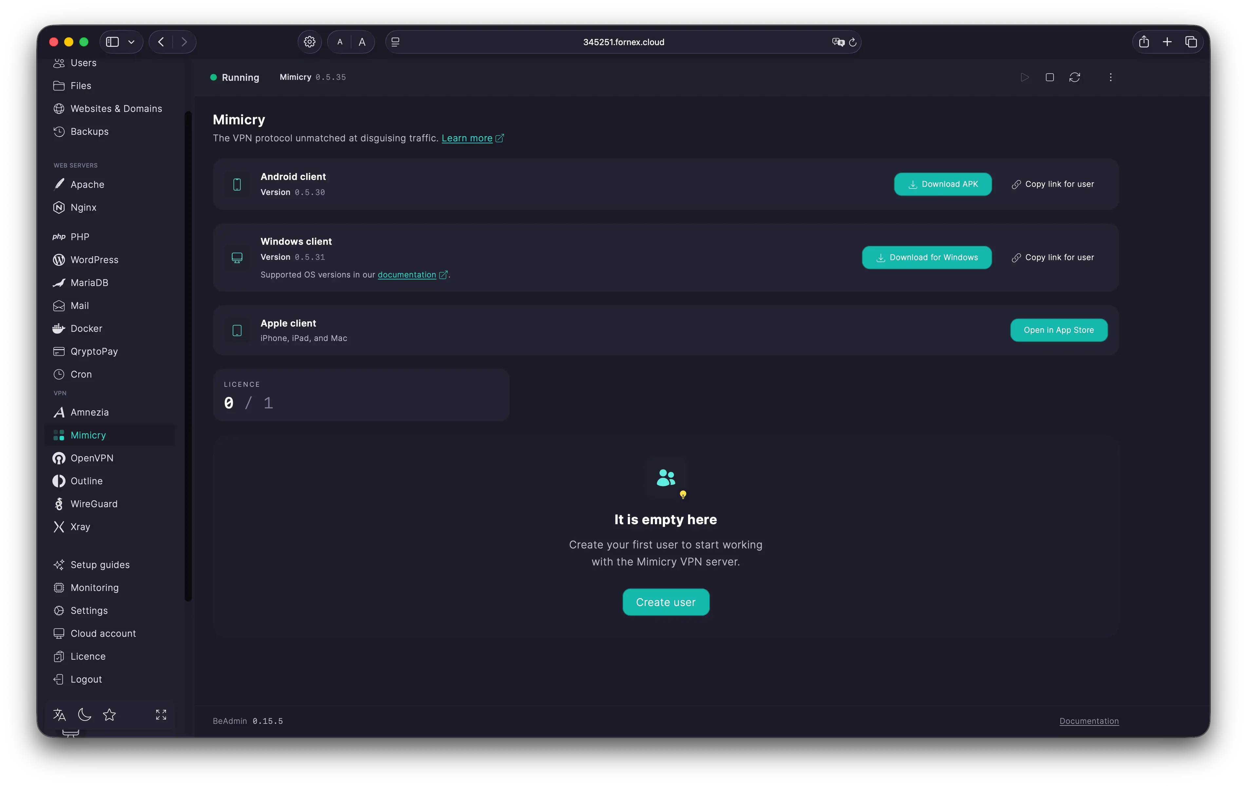The height and width of the screenshot is (786, 1247).
Task: Reload the page with Safari reload icon
Action: pyautogui.click(x=852, y=42)
